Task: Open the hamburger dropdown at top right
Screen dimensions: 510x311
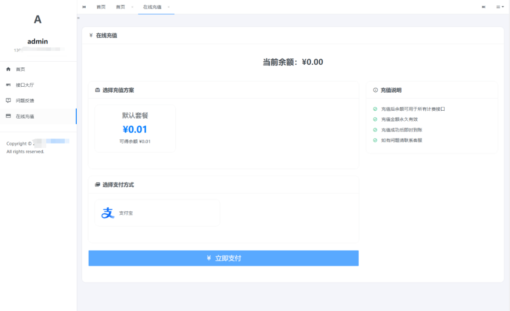Action: [x=498, y=7]
